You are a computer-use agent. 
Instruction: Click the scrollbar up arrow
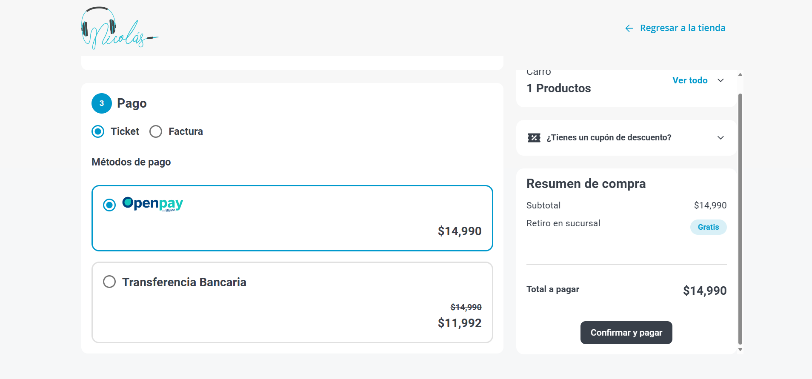click(740, 75)
